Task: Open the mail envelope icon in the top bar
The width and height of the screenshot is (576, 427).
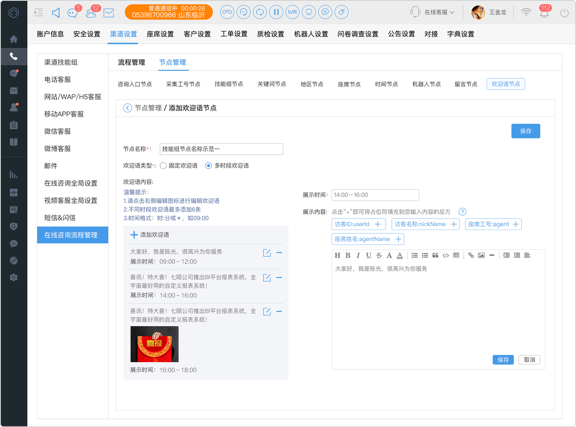Action: 109,13
